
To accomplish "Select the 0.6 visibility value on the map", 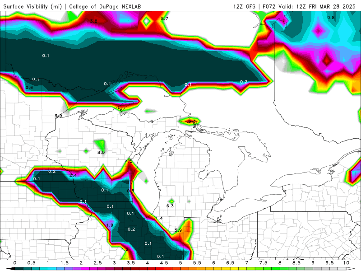I will coord(29,88).
